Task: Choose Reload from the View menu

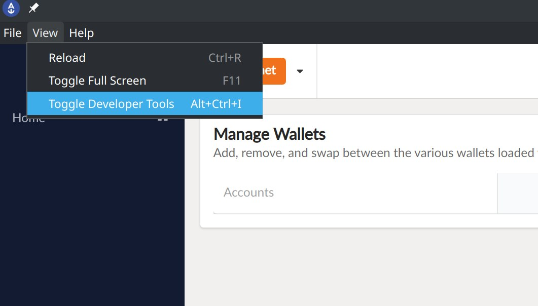Action: coord(145,58)
